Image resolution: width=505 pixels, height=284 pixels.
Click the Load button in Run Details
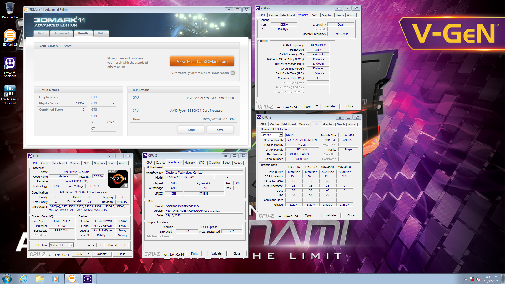pyautogui.click(x=191, y=130)
